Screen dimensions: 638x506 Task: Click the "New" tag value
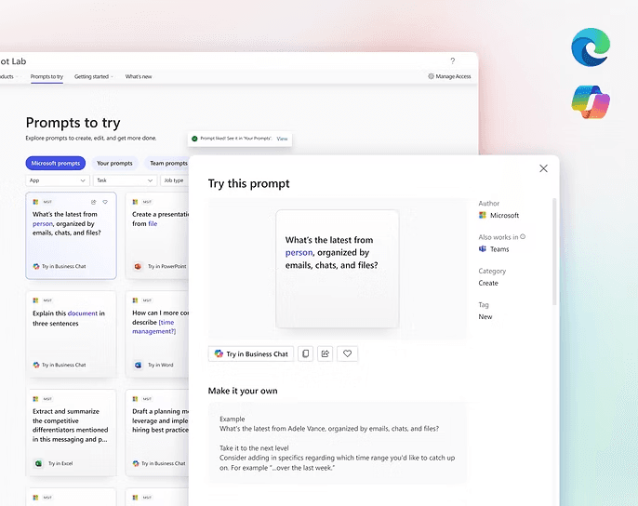[x=485, y=316]
